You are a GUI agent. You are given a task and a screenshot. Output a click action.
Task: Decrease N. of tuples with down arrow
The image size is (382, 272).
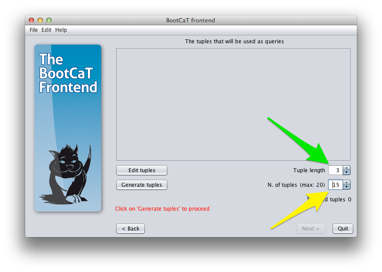pos(346,187)
